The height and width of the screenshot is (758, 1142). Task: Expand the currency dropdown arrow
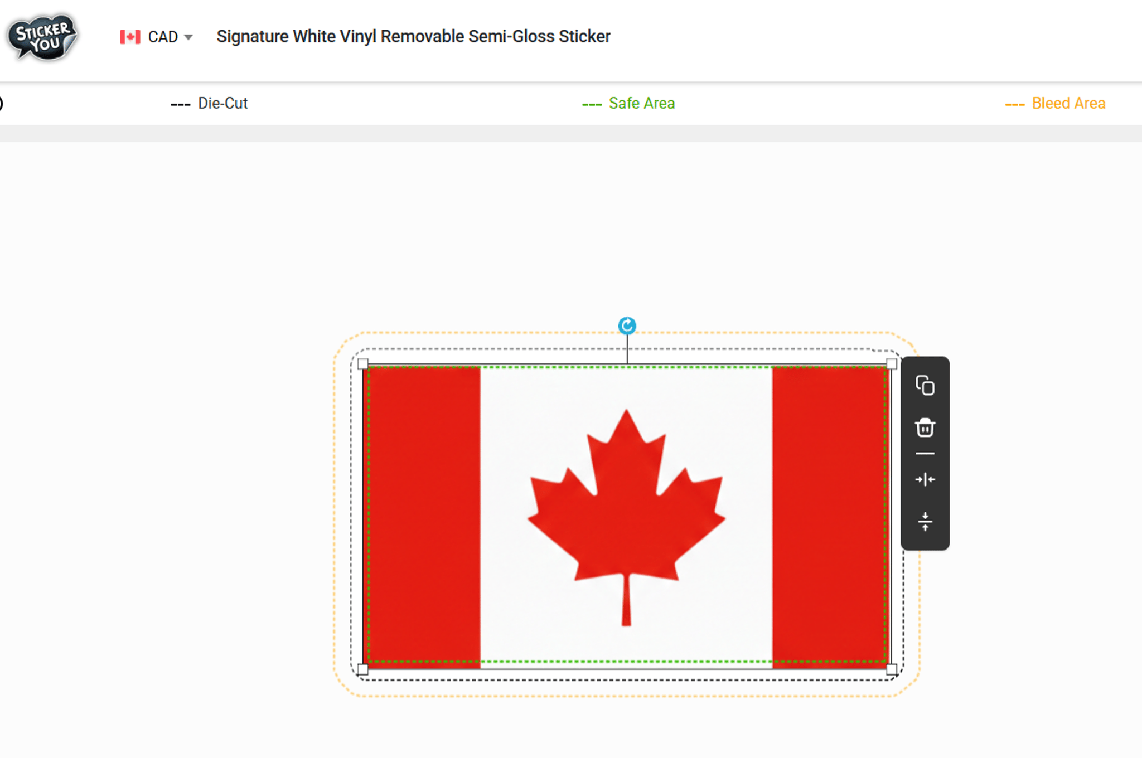[188, 37]
